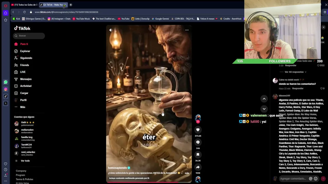The image size is (328, 184).
Task: Open the Google Gemini bookmark
Action: point(160,19)
